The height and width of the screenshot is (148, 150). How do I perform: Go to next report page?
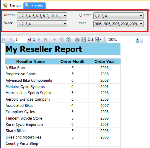pos(39,39)
